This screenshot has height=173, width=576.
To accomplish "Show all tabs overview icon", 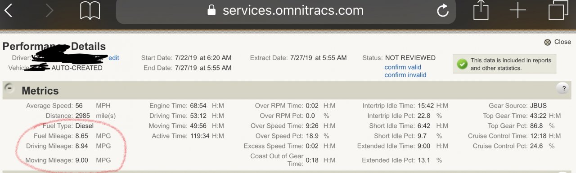I will pyautogui.click(x=558, y=10).
